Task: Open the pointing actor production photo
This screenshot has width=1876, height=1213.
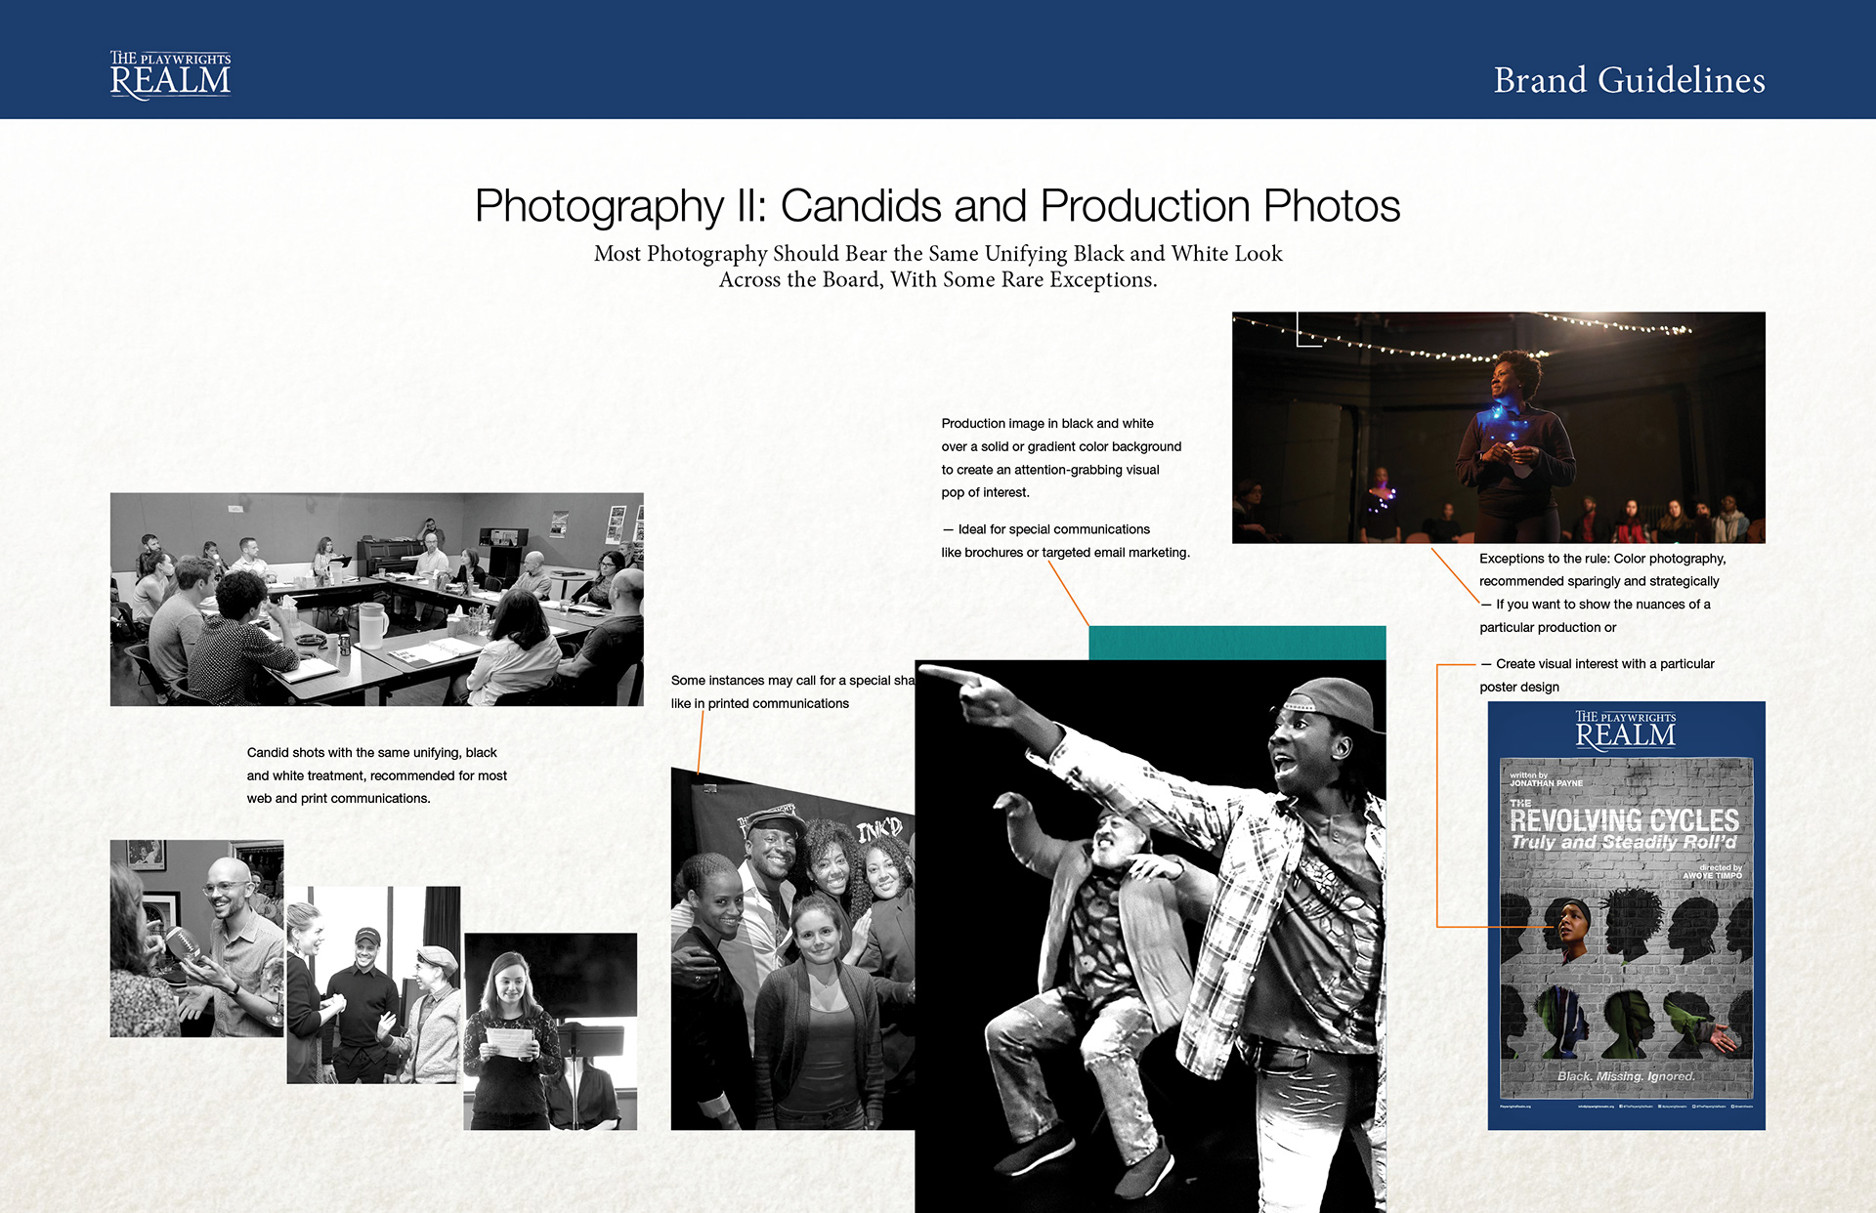Action: click(1150, 936)
